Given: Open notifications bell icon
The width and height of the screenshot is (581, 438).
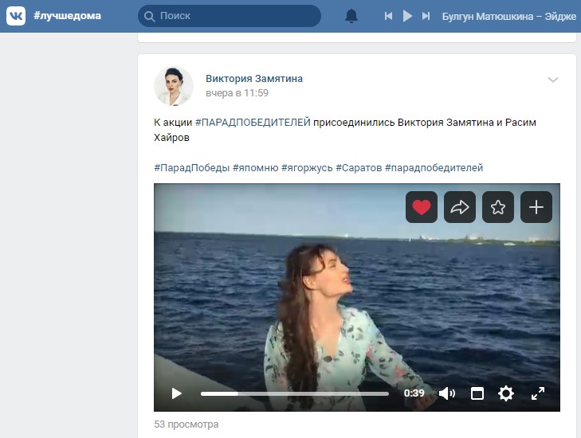Looking at the screenshot, I should pyautogui.click(x=351, y=16).
